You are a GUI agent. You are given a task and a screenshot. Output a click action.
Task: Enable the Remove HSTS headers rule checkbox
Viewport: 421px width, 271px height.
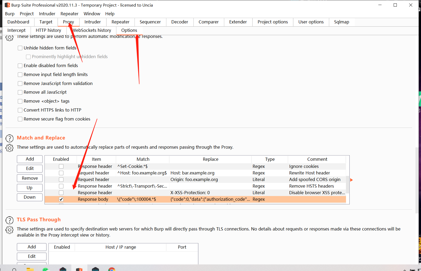pos(61,186)
